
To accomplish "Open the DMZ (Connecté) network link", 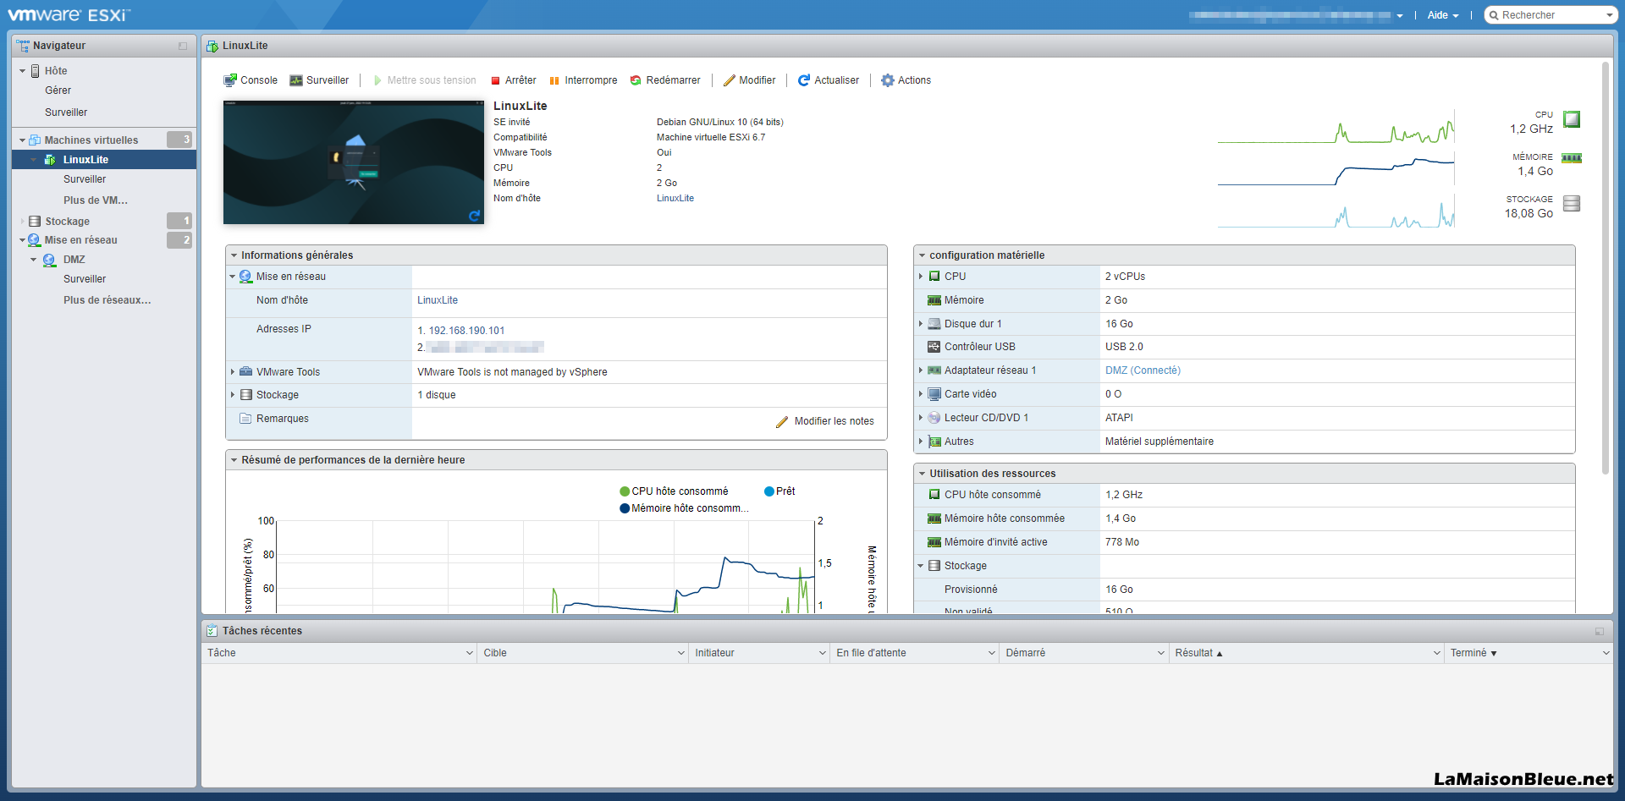I will (1143, 370).
